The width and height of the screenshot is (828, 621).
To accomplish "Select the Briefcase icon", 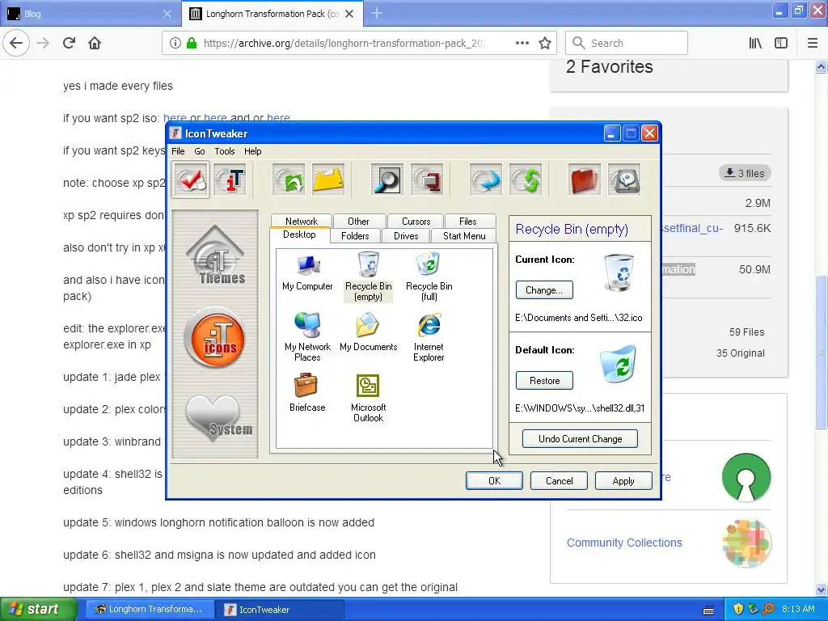I will [x=307, y=393].
